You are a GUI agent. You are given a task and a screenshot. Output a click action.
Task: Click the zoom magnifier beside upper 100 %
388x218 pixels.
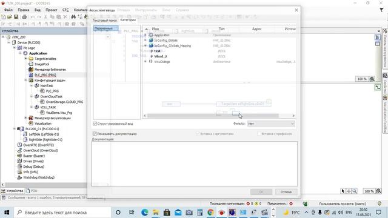(372, 79)
